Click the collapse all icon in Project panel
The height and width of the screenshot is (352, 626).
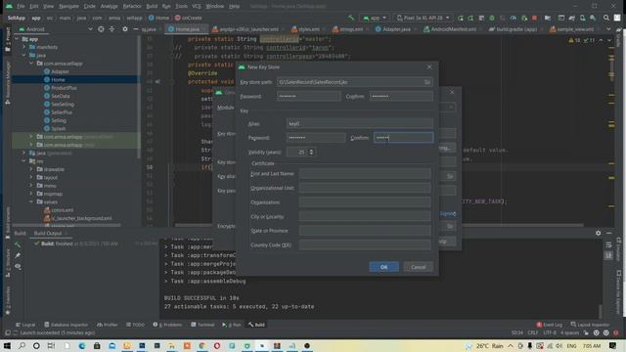click(x=112, y=29)
